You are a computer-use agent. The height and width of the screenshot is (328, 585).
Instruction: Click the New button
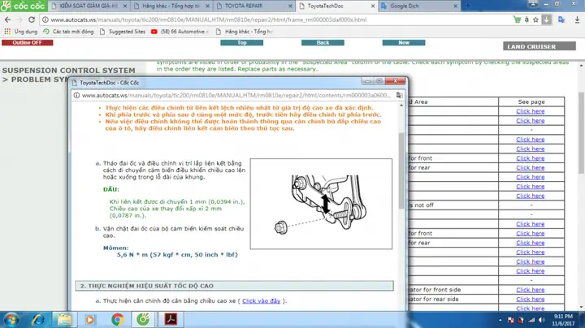[404, 42]
